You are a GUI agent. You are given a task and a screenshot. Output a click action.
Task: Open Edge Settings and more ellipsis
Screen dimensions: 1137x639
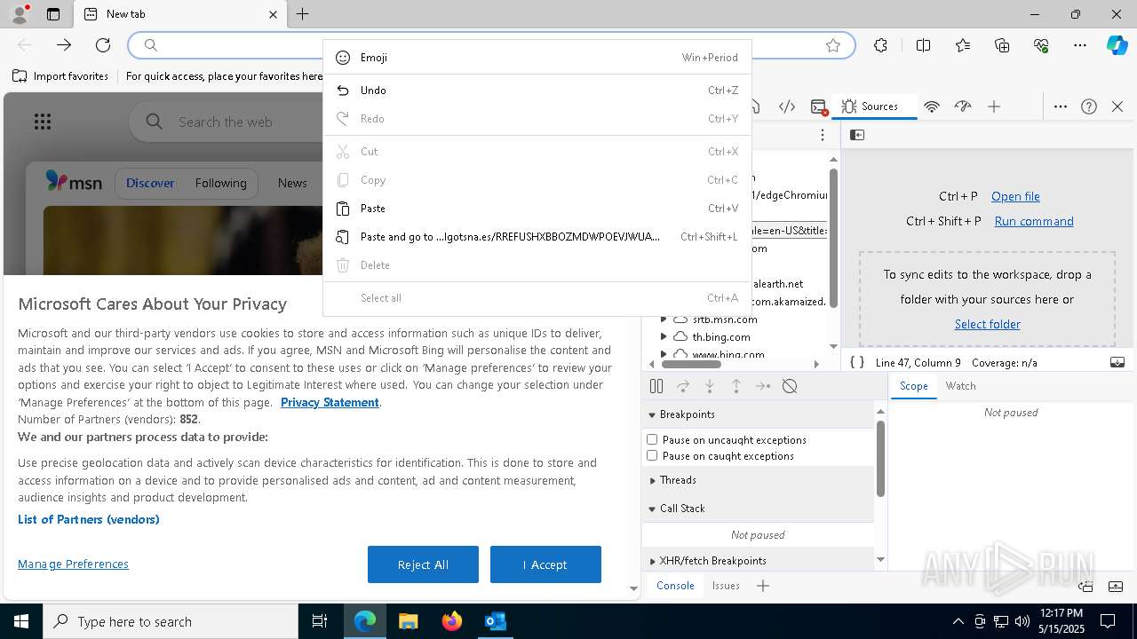click(1080, 45)
